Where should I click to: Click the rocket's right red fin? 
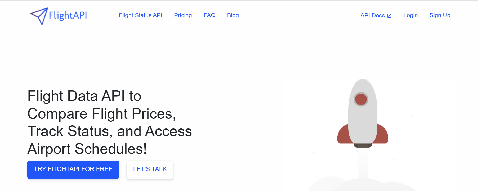click(x=383, y=134)
